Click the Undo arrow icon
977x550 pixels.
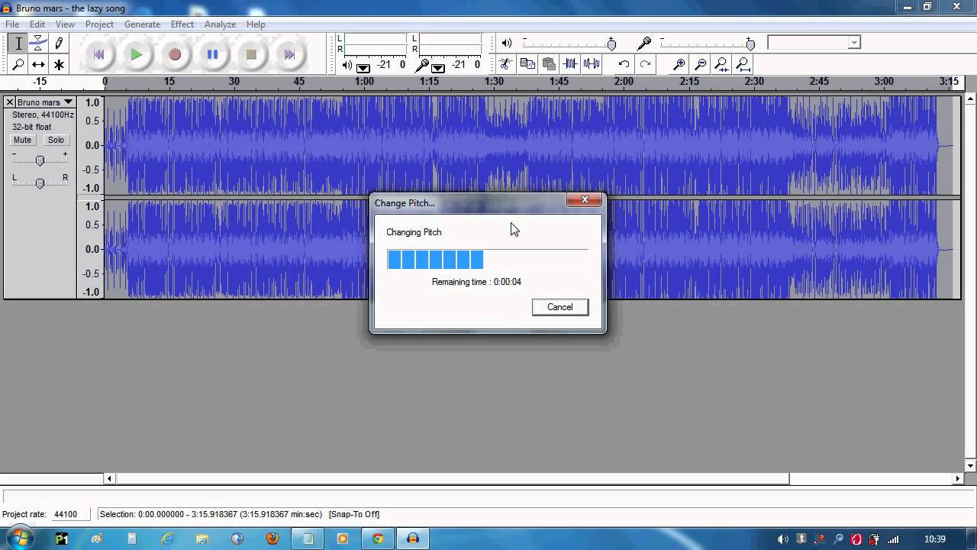624,64
